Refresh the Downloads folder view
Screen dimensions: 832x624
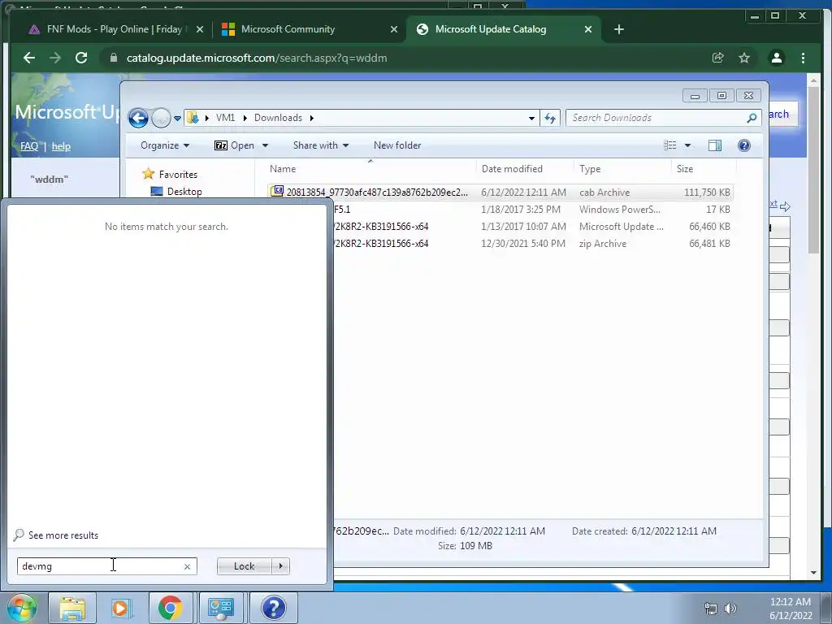click(x=550, y=119)
